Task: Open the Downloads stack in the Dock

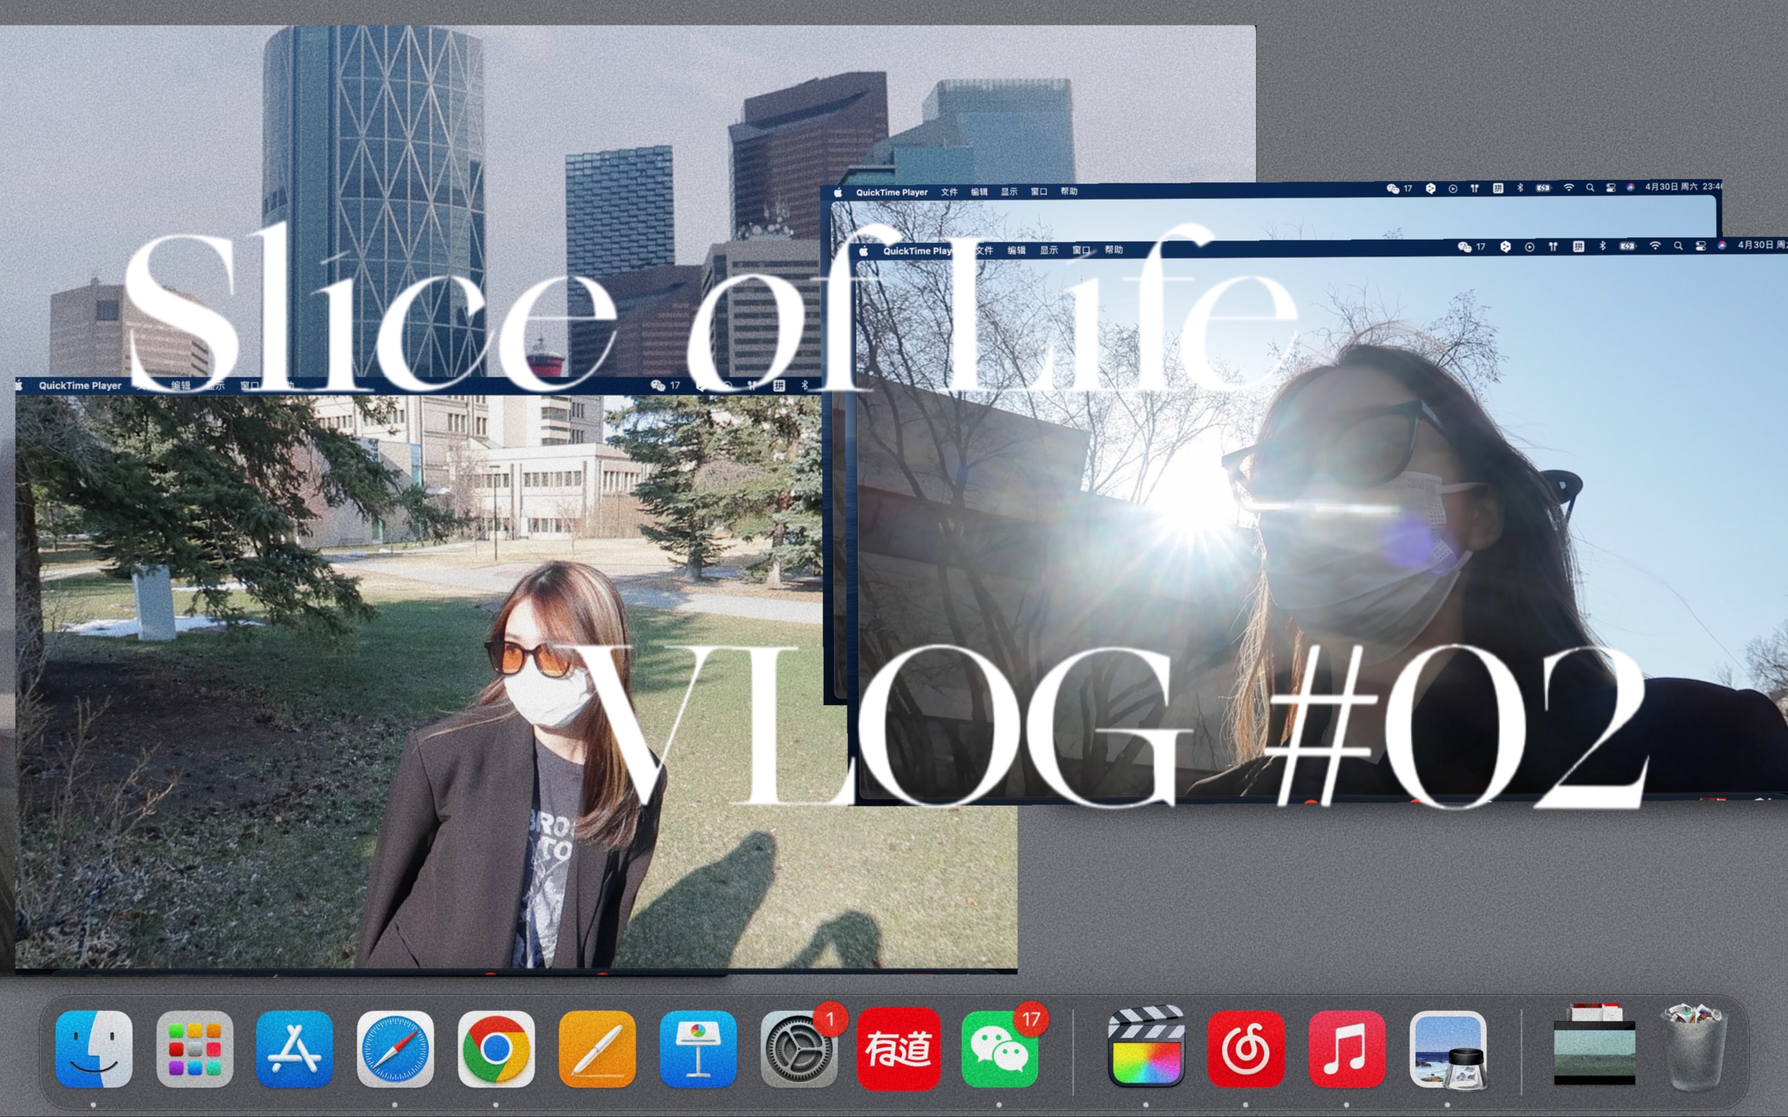Action: pyautogui.click(x=1595, y=1046)
